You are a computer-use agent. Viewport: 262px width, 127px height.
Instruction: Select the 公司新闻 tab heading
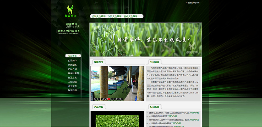[x=155, y=107]
